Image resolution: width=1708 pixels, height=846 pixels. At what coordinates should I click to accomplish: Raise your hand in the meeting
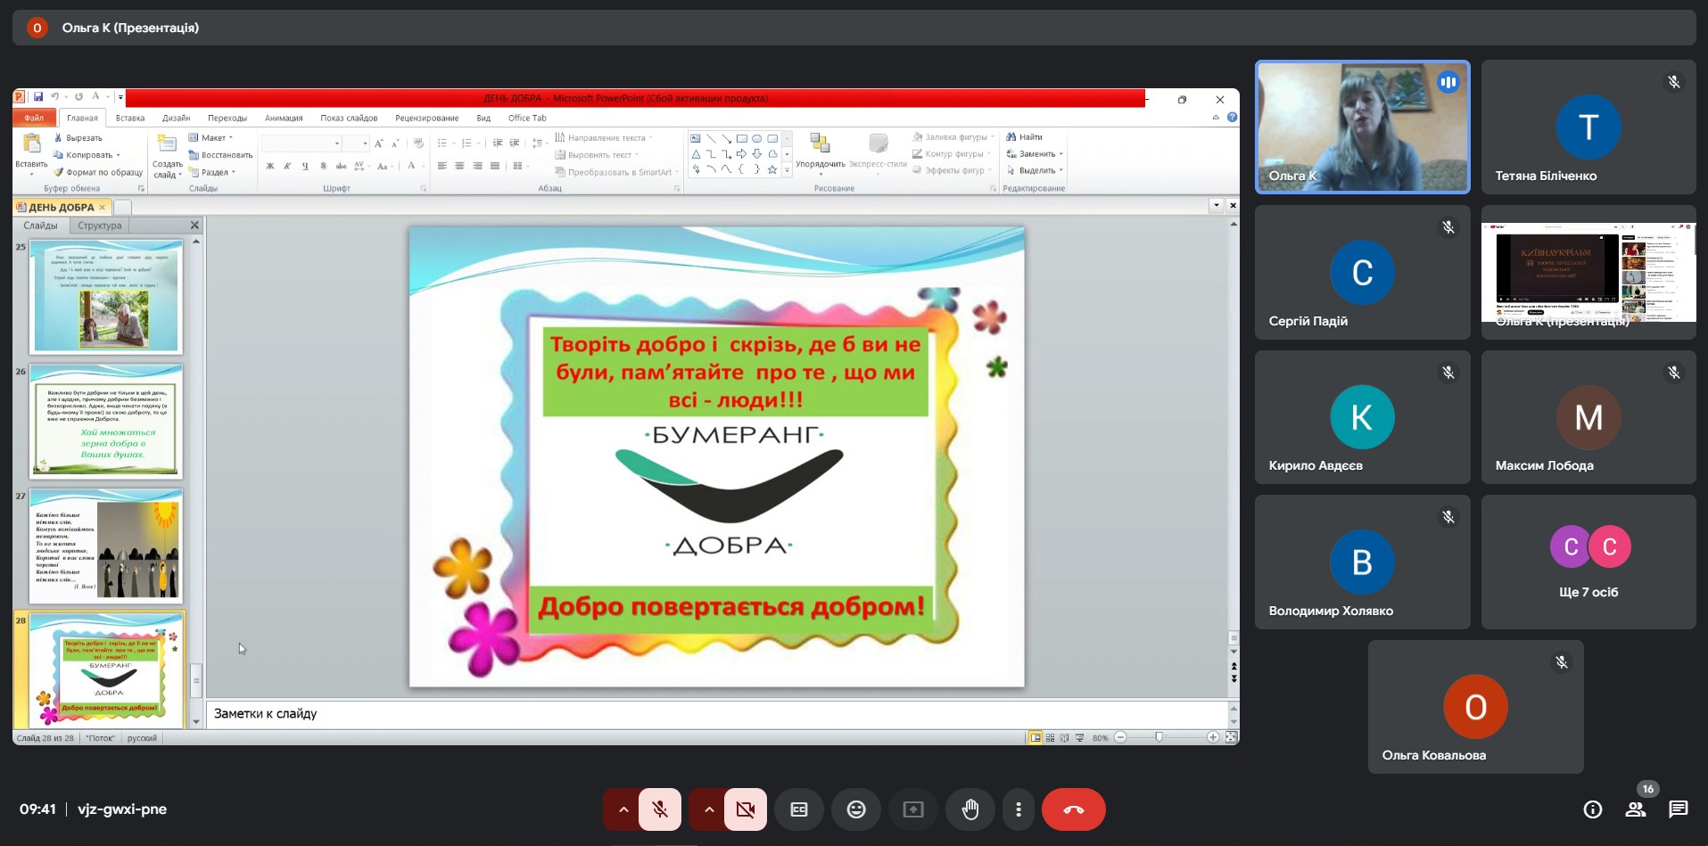click(970, 809)
